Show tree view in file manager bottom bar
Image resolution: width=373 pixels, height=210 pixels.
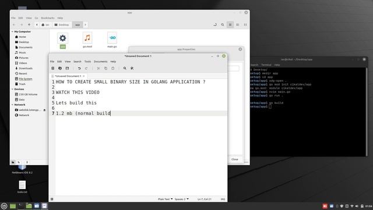[x=19, y=162]
